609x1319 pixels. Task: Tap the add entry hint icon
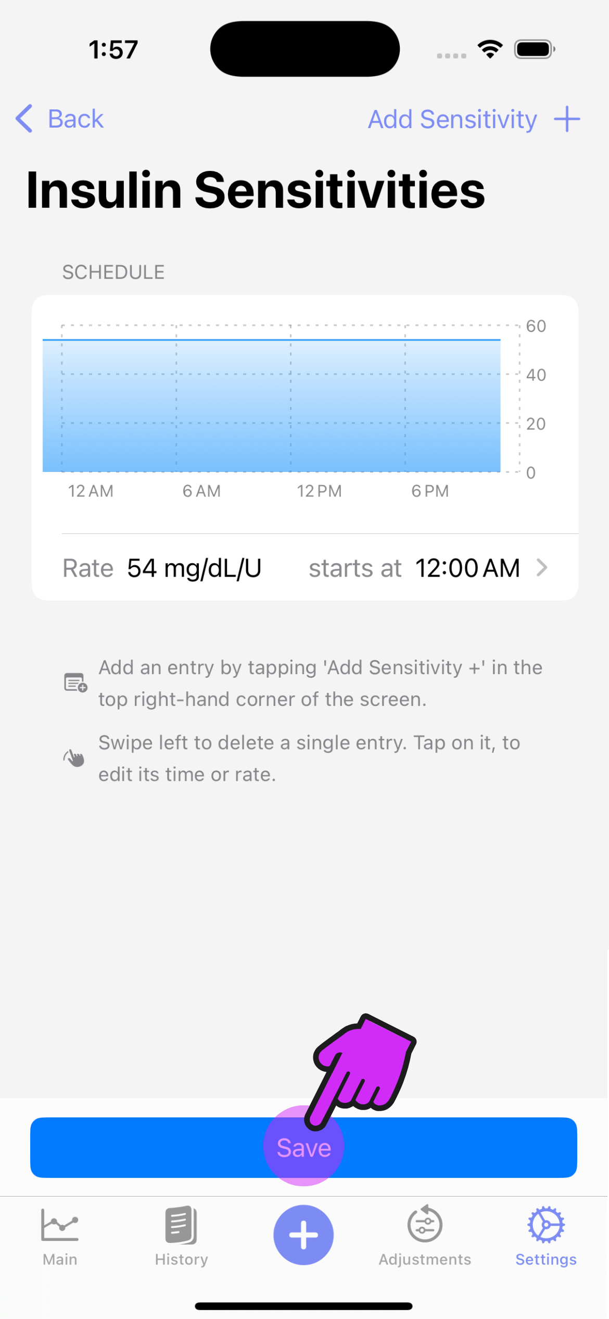[x=75, y=683]
